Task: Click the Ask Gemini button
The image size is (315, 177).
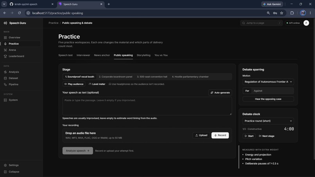Action: click(272, 4)
